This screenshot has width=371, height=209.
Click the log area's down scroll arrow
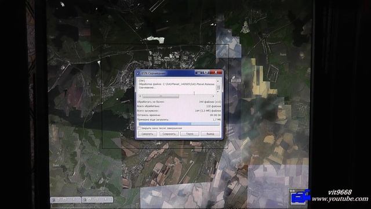(218, 92)
